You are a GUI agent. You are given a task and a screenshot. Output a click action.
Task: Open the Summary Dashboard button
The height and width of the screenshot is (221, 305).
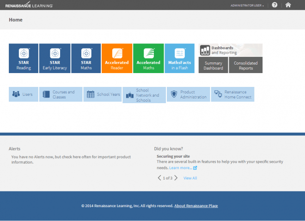pos(213,65)
